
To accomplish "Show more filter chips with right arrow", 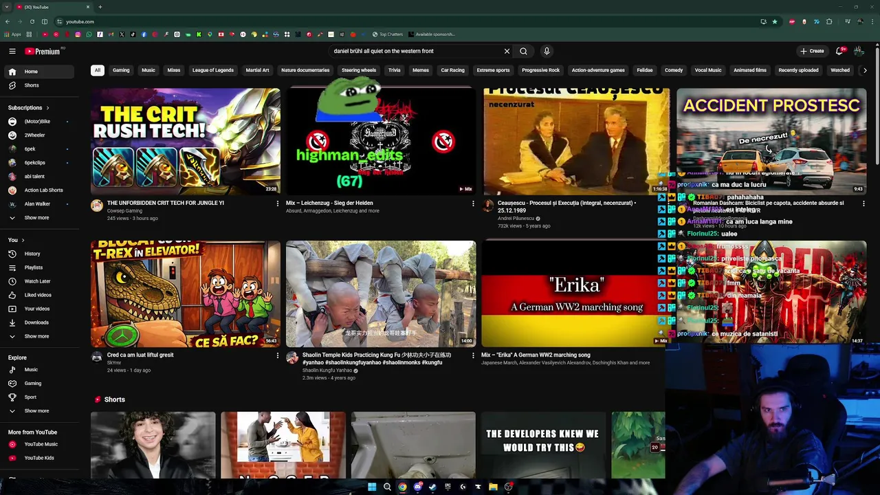I will [865, 70].
